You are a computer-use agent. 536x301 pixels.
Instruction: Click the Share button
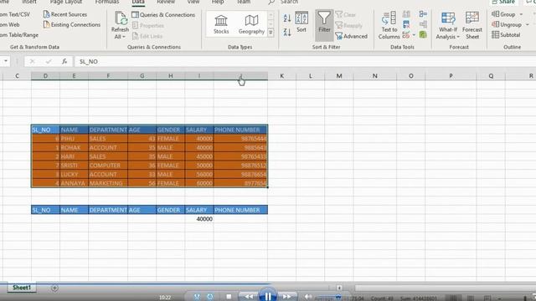pos(504,2)
